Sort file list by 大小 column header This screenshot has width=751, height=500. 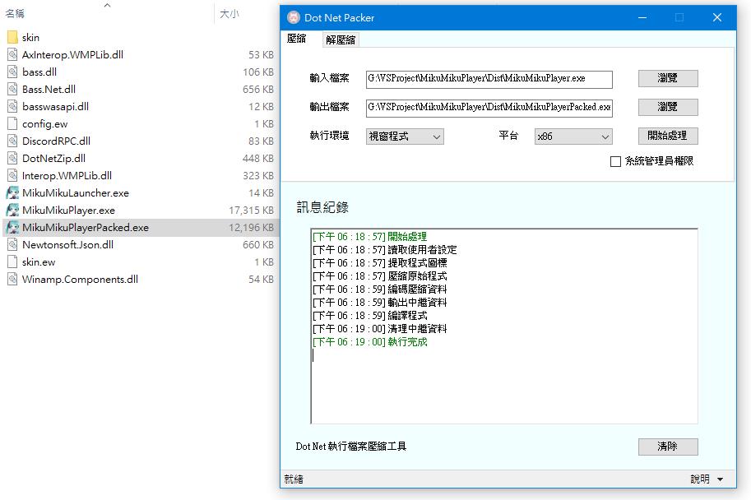(x=229, y=13)
